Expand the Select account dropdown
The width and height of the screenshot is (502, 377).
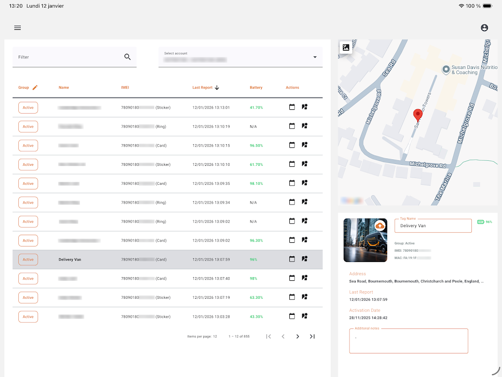coord(315,57)
